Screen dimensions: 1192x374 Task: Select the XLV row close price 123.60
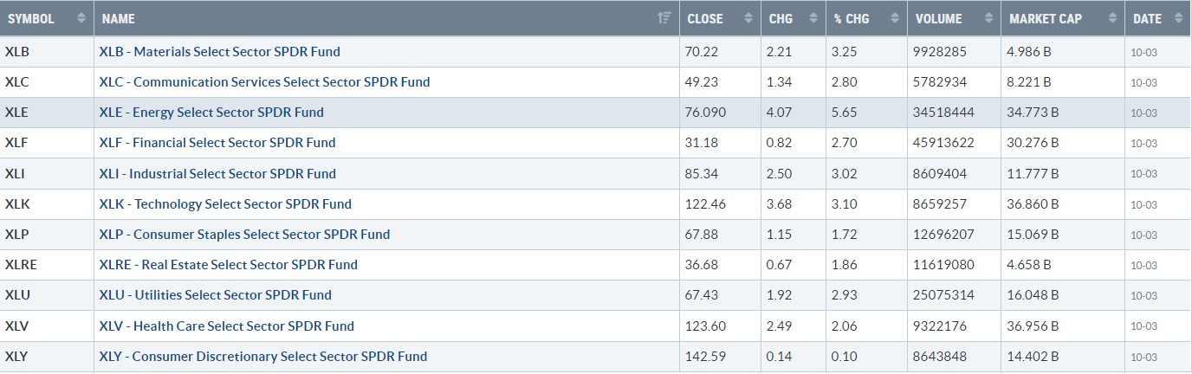point(707,326)
